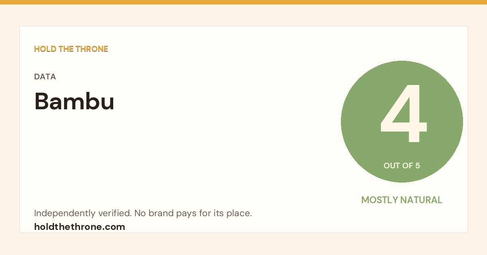Click the letter B in Bambu
487x255 pixels.
41,101
